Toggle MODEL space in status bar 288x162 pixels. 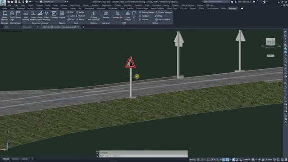pos(193,160)
